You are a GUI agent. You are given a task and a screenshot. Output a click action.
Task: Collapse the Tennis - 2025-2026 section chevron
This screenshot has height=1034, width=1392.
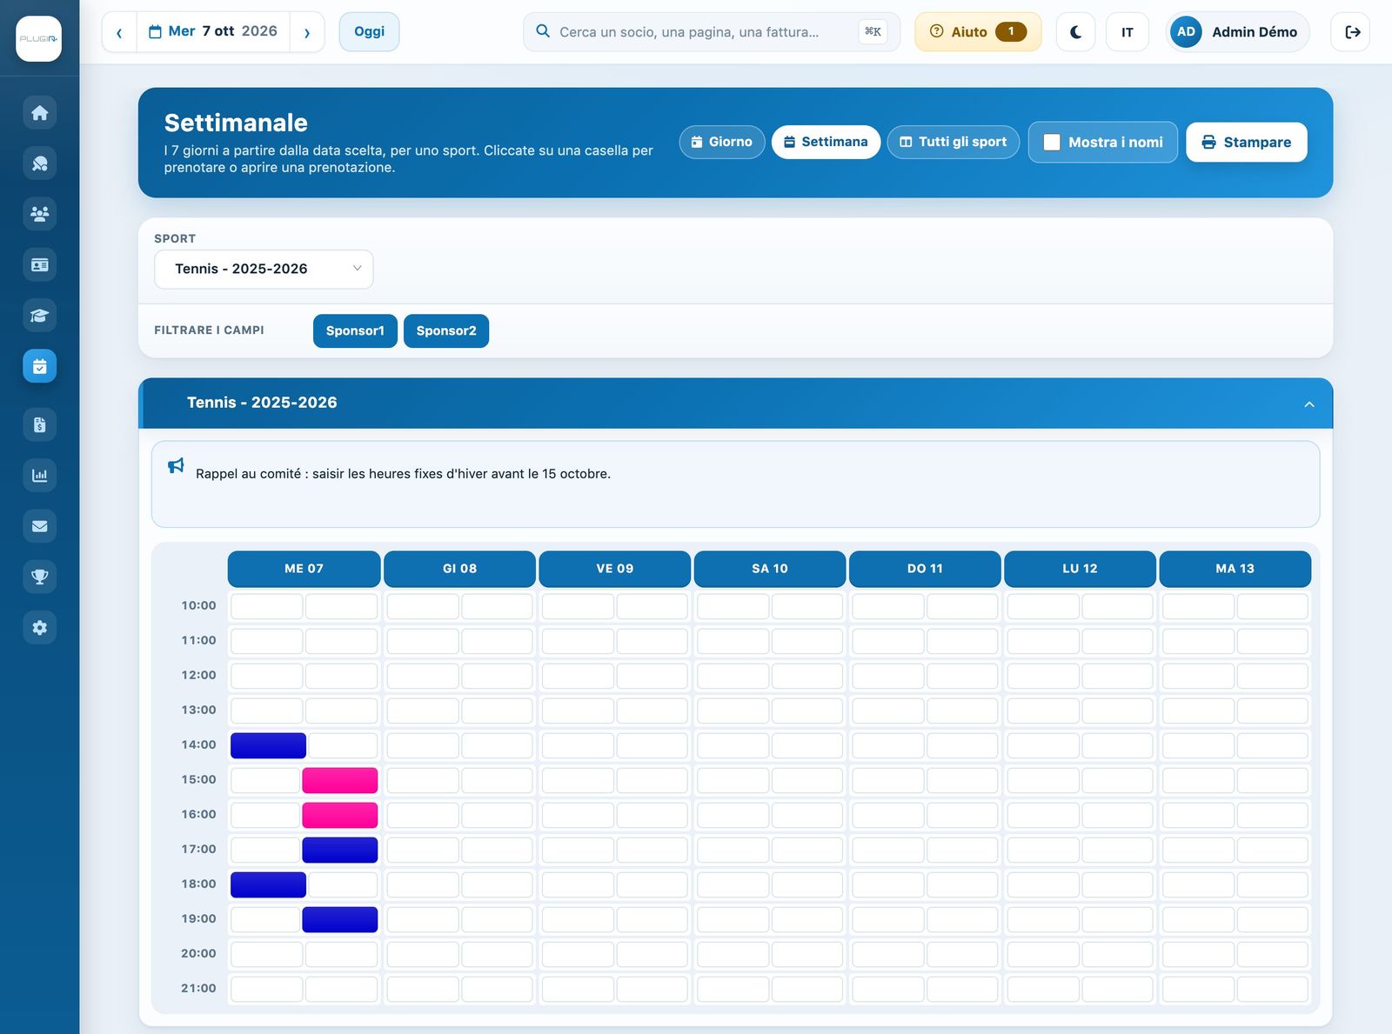point(1308,404)
